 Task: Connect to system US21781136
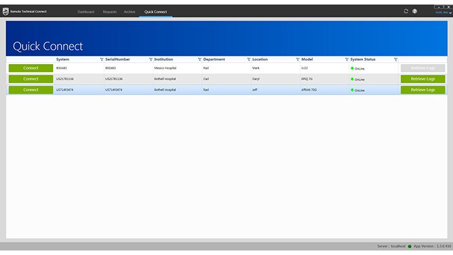tap(31, 79)
